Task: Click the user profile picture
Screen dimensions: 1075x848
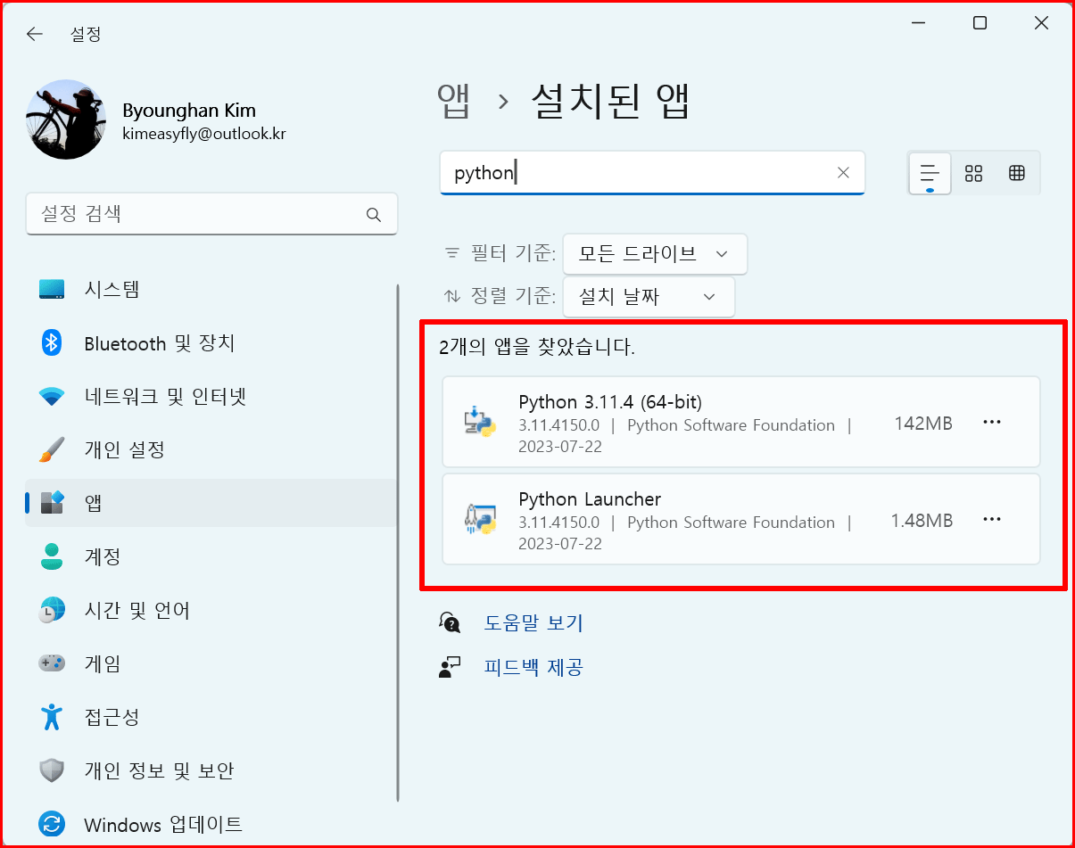Action: coord(66,120)
